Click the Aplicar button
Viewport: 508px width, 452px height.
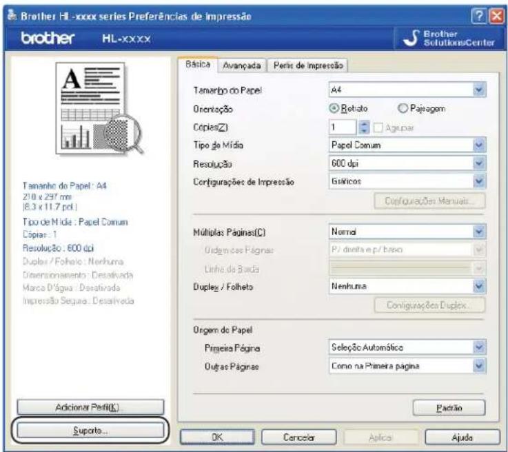(x=380, y=438)
